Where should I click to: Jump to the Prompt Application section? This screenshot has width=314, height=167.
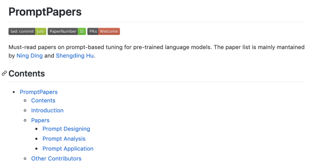click(x=68, y=149)
